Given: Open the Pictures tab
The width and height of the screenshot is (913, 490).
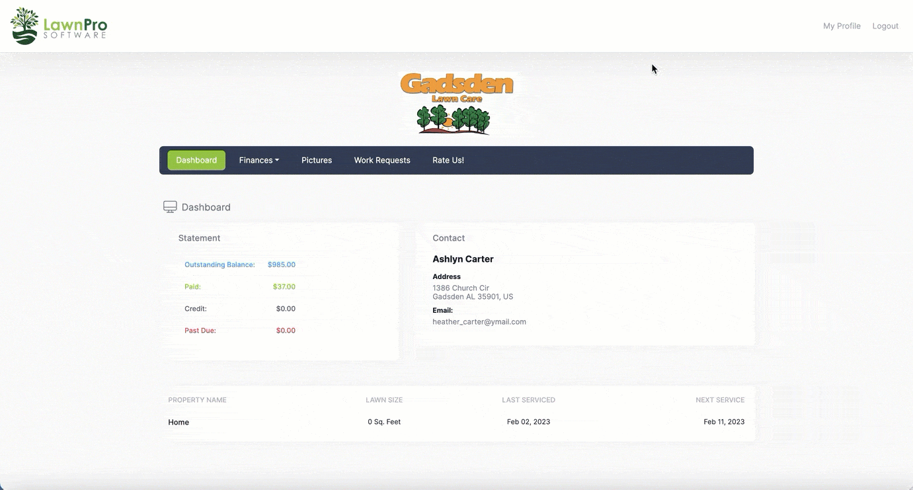Looking at the screenshot, I should pos(317,160).
